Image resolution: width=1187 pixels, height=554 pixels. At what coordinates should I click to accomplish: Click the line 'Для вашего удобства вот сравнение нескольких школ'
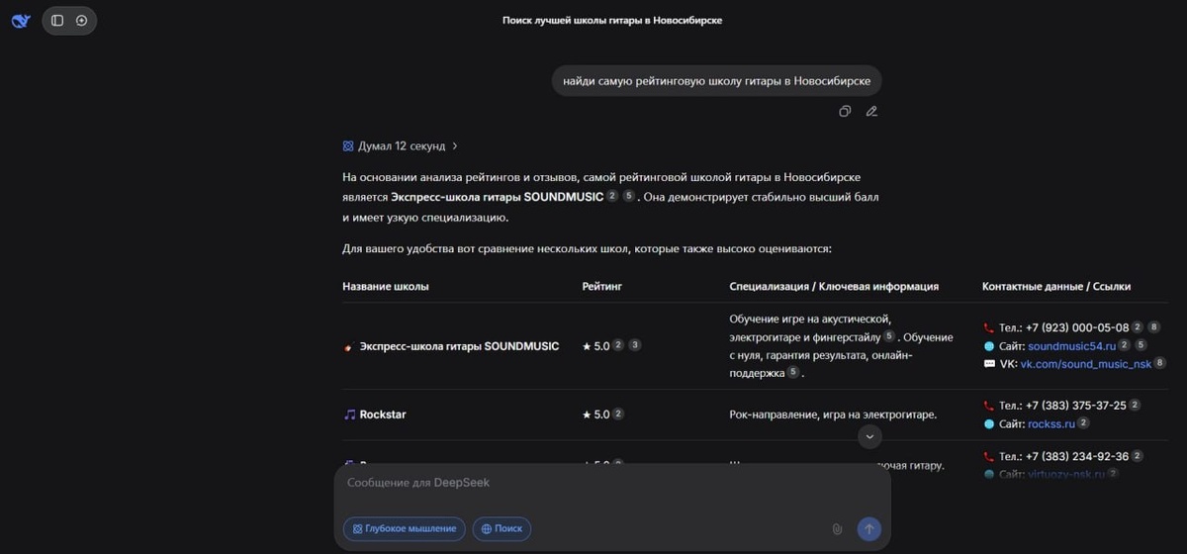point(588,248)
